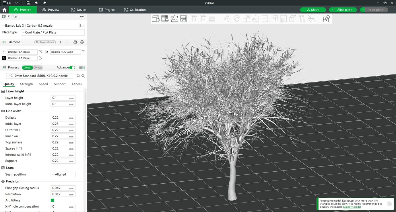Click the Flushing volumes button

click(45, 42)
